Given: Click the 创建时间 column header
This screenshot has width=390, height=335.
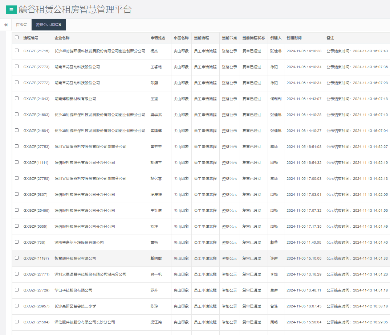Looking at the screenshot, I should [294, 38].
